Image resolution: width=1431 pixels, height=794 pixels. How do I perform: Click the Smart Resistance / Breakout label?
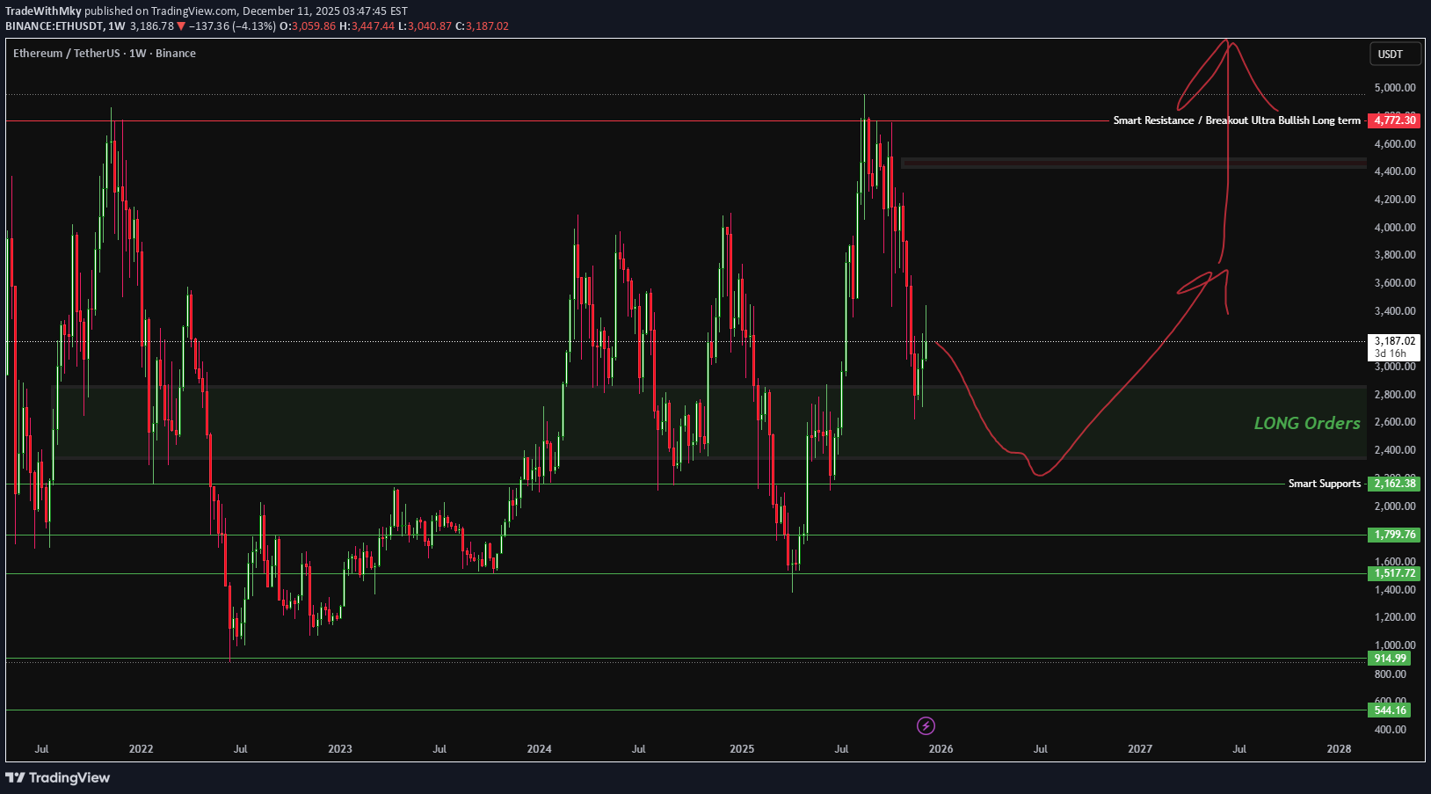(1235, 120)
